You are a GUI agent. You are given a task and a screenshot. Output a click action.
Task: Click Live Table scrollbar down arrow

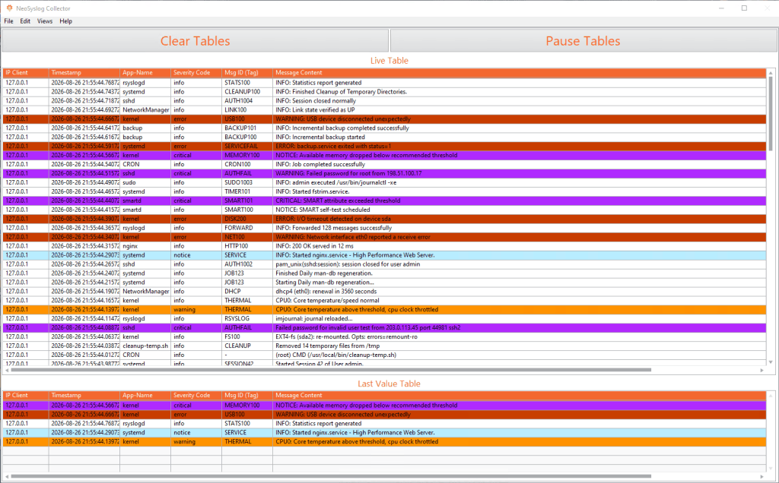[771, 362]
